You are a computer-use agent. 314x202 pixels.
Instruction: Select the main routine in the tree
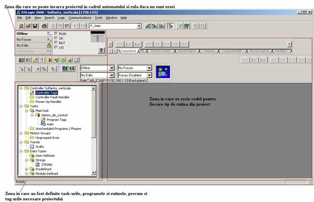click(50, 124)
